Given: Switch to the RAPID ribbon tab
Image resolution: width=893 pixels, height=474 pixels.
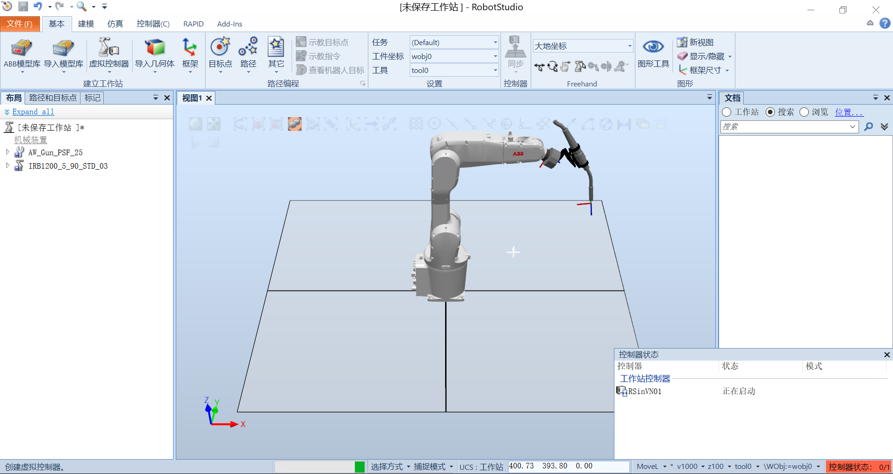Looking at the screenshot, I should [193, 24].
